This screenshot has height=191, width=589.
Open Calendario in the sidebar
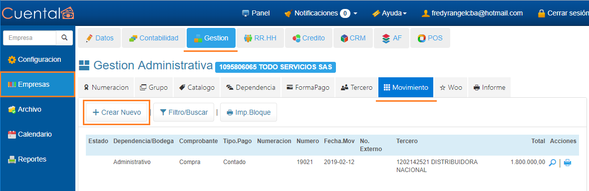[29, 134]
